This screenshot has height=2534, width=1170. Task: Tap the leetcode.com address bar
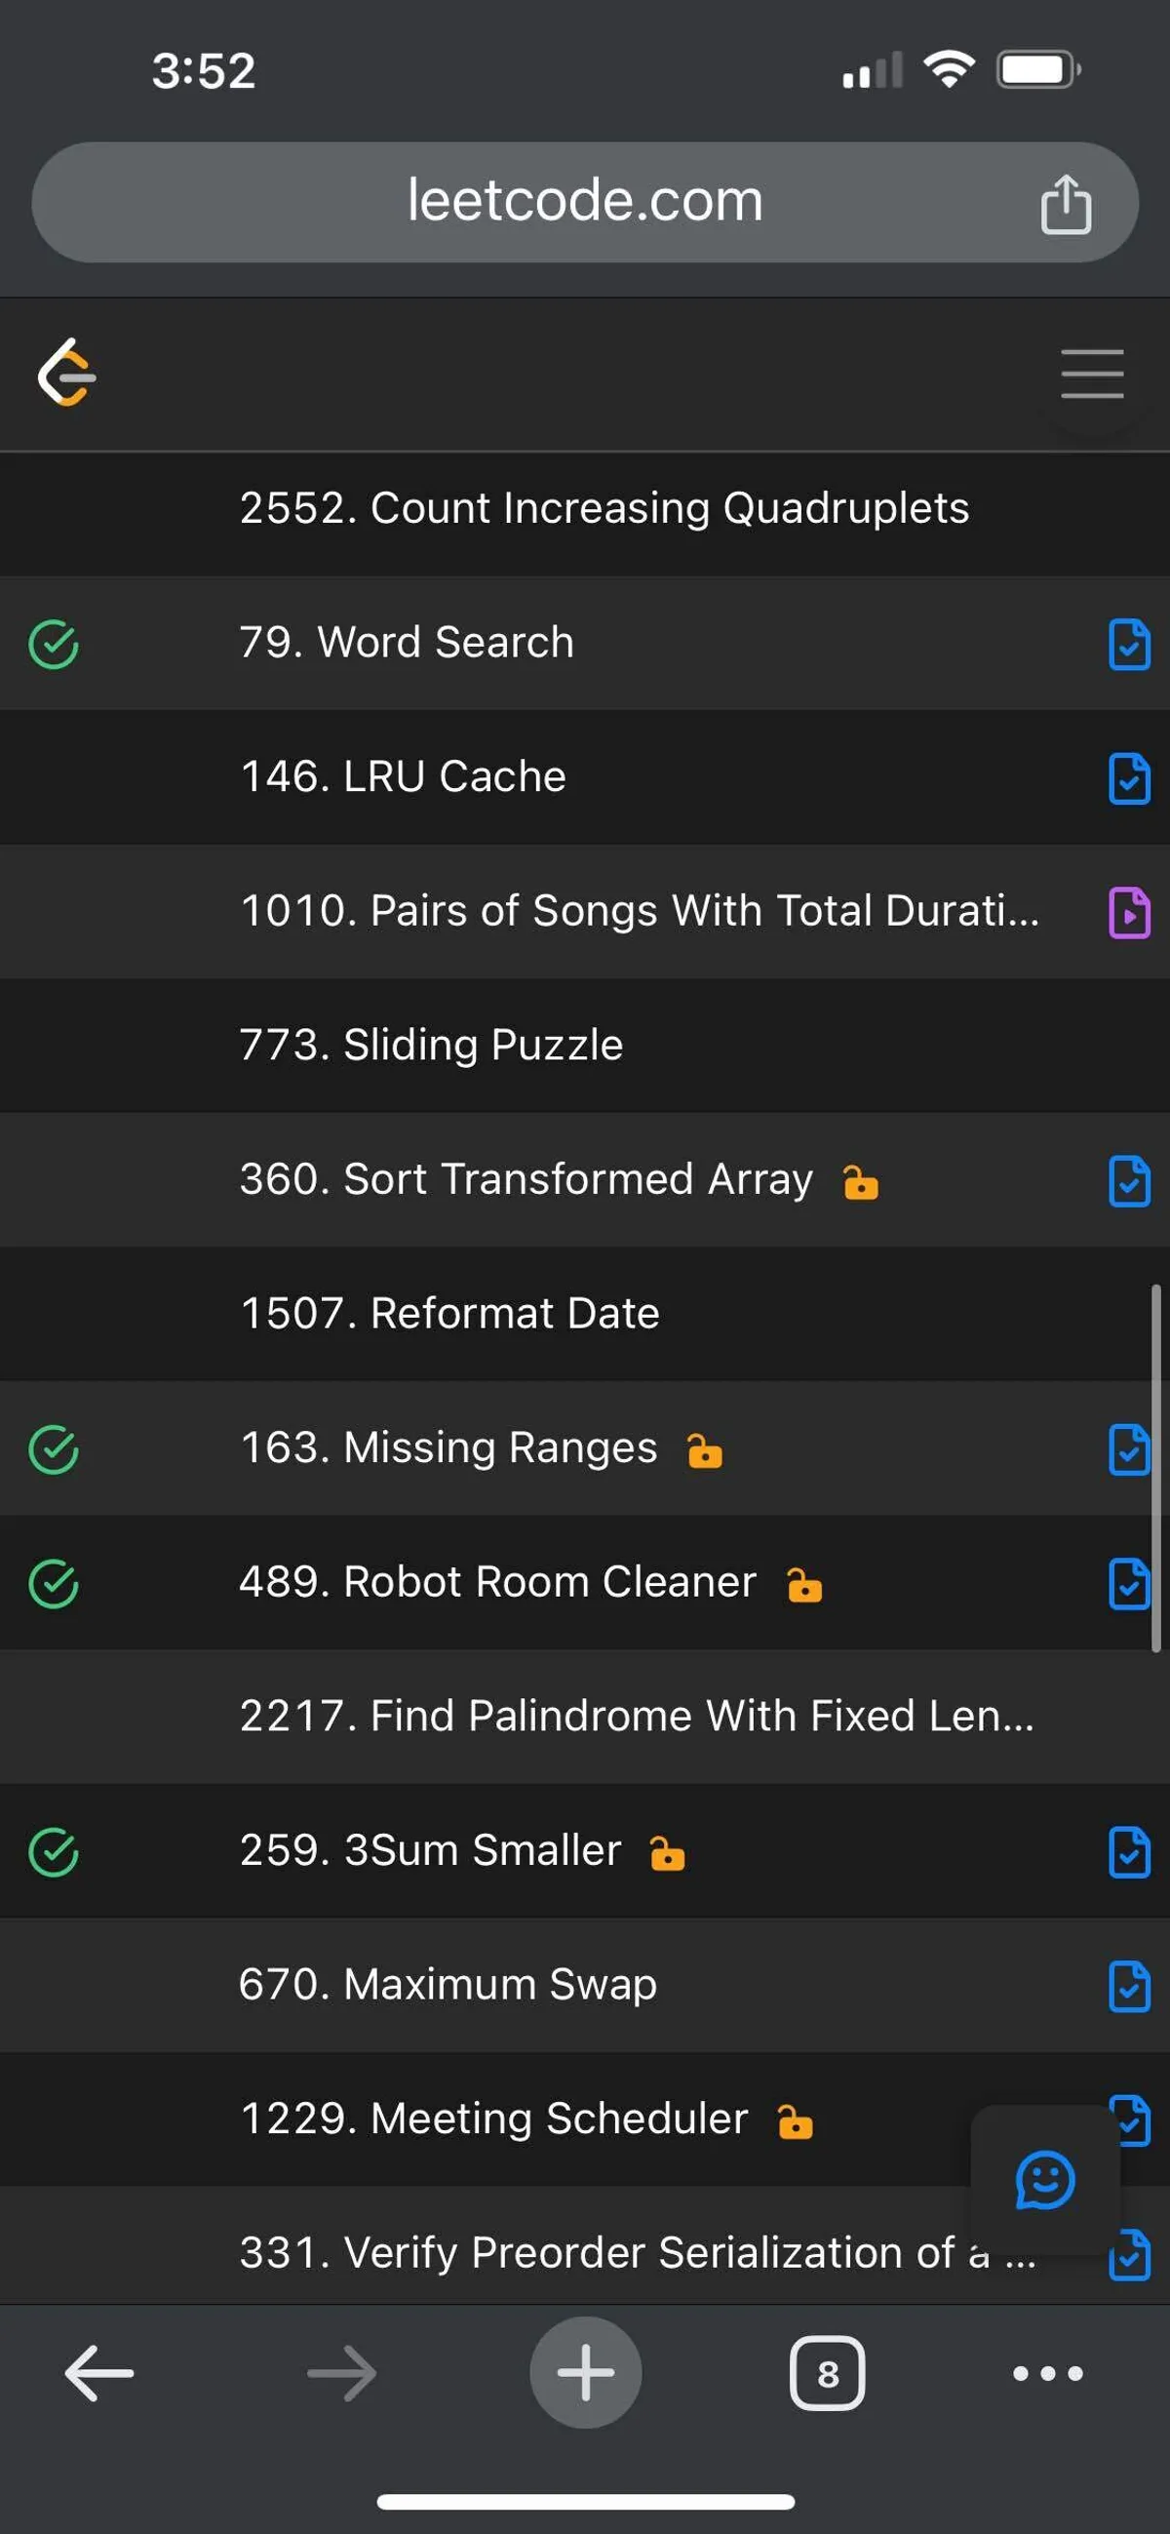pyautogui.click(x=584, y=202)
